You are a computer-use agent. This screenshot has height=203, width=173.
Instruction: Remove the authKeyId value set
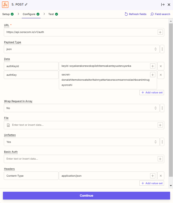[x=161, y=66]
